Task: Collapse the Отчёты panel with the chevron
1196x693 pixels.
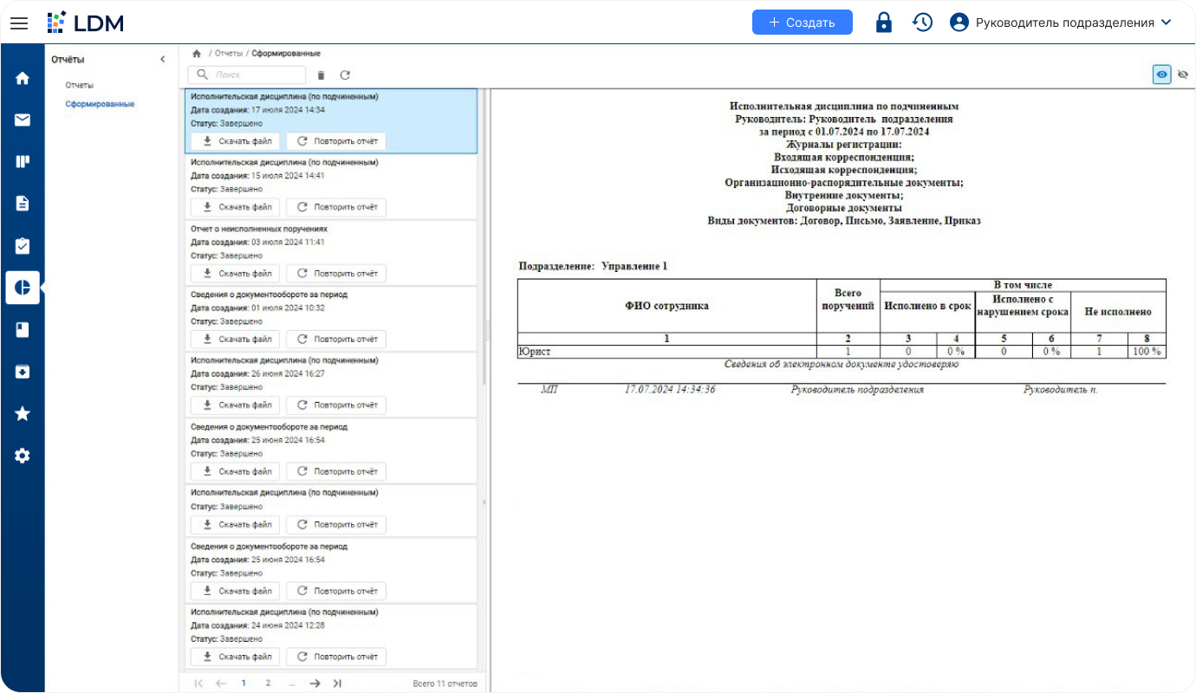Action: point(163,60)
